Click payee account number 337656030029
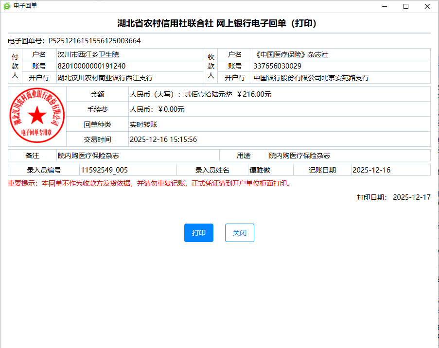The width and height of the screenshot is (439, 348). [x=277, y=66]
